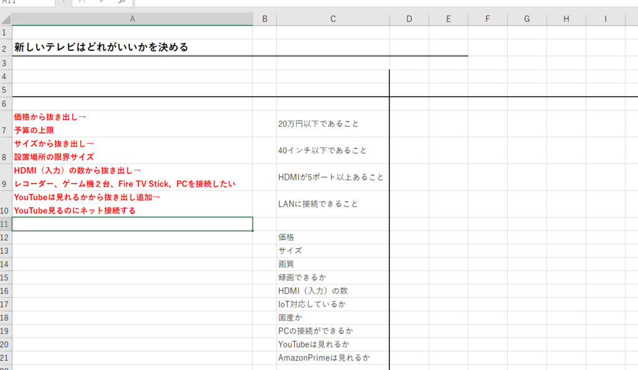Select column H header
The image size is (638, 370).
click(x=566, y=19)
